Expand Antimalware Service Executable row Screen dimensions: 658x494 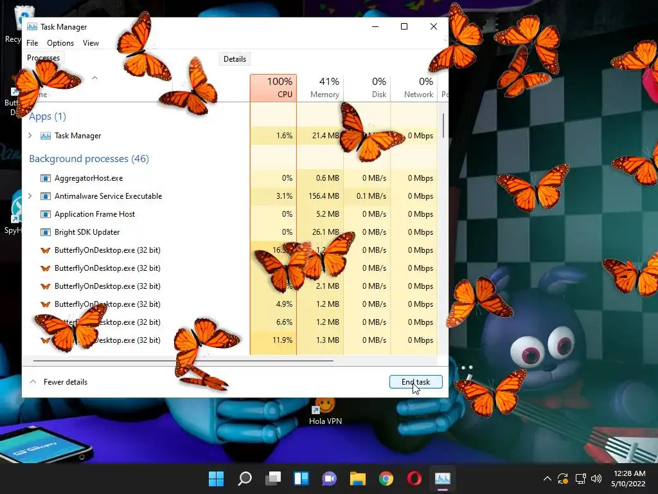(x=30, y=196)
